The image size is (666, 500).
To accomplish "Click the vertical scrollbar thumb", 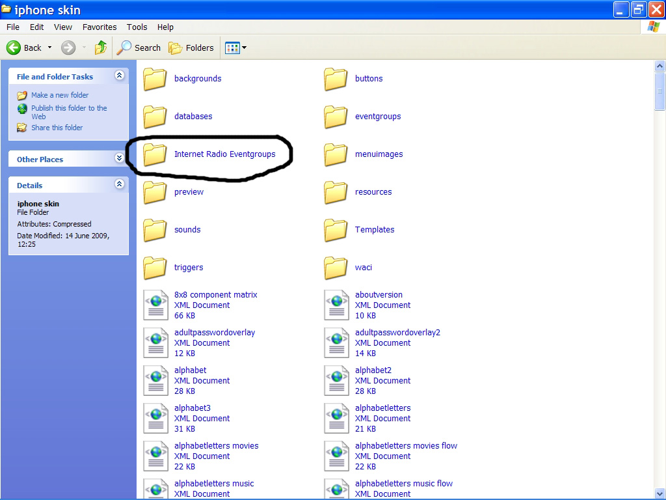I will coord(659,91).
